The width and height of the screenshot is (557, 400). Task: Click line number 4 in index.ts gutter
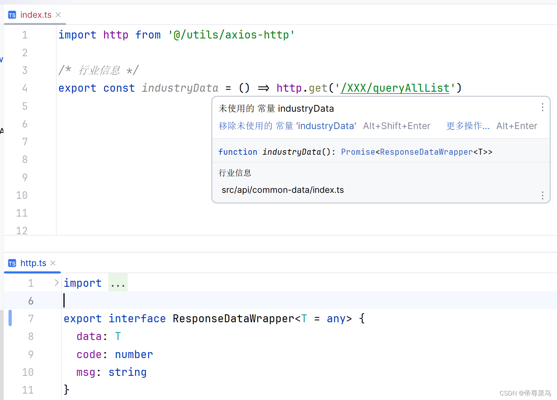[x=25, y=88]
